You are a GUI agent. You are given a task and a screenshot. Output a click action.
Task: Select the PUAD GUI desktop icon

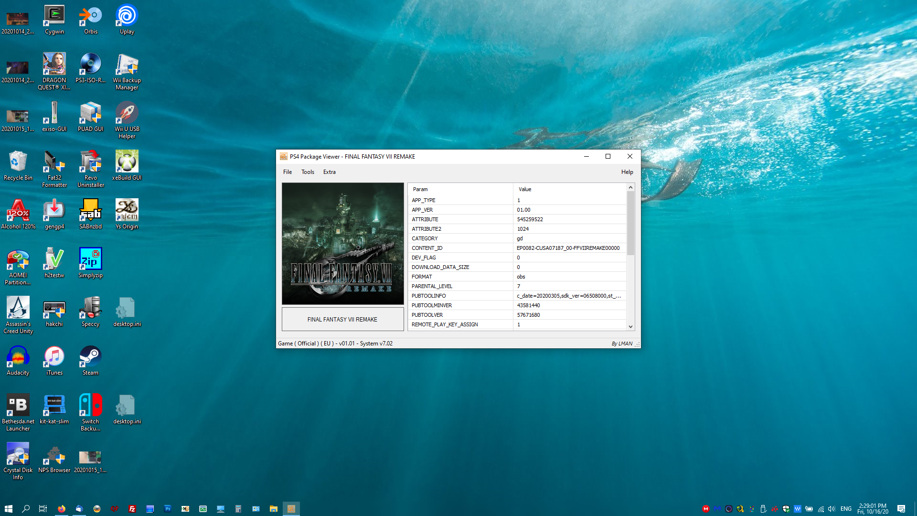[x=91, y=117]
